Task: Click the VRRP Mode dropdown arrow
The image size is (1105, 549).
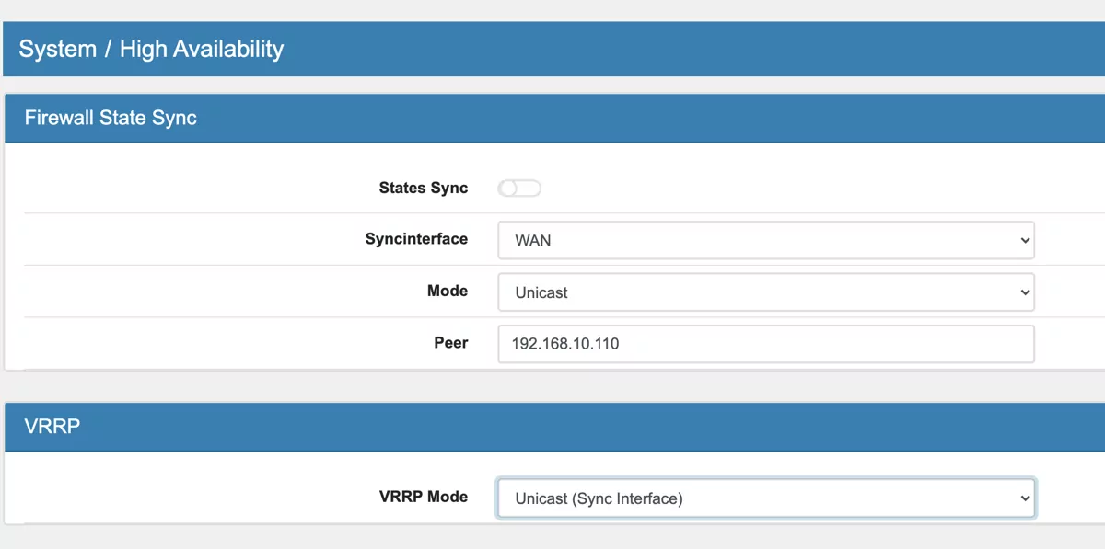Action: 1025,498
